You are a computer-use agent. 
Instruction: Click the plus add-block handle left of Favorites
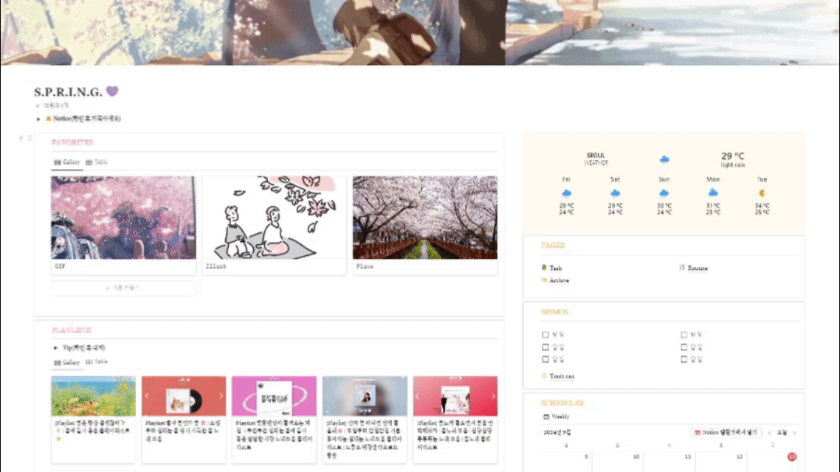(21, 138)
